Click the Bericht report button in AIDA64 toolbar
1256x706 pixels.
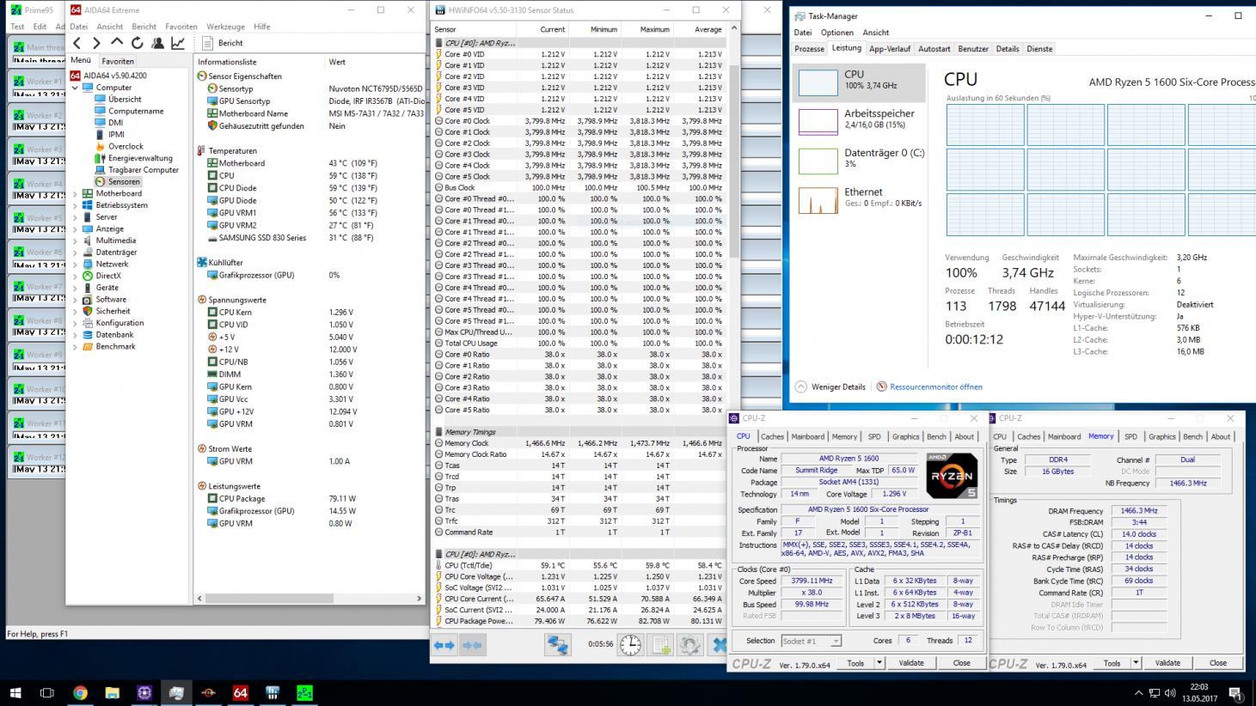(224, 43)
